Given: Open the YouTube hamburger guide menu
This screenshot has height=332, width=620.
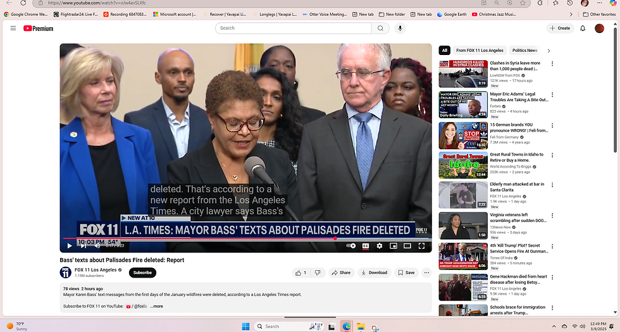Looking at the screenshot, I should [13, 28].
